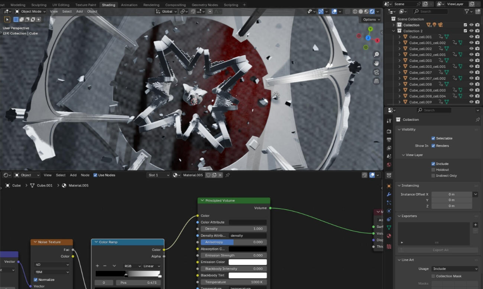Uncheck the Include checkbox under View Layer

433,164
